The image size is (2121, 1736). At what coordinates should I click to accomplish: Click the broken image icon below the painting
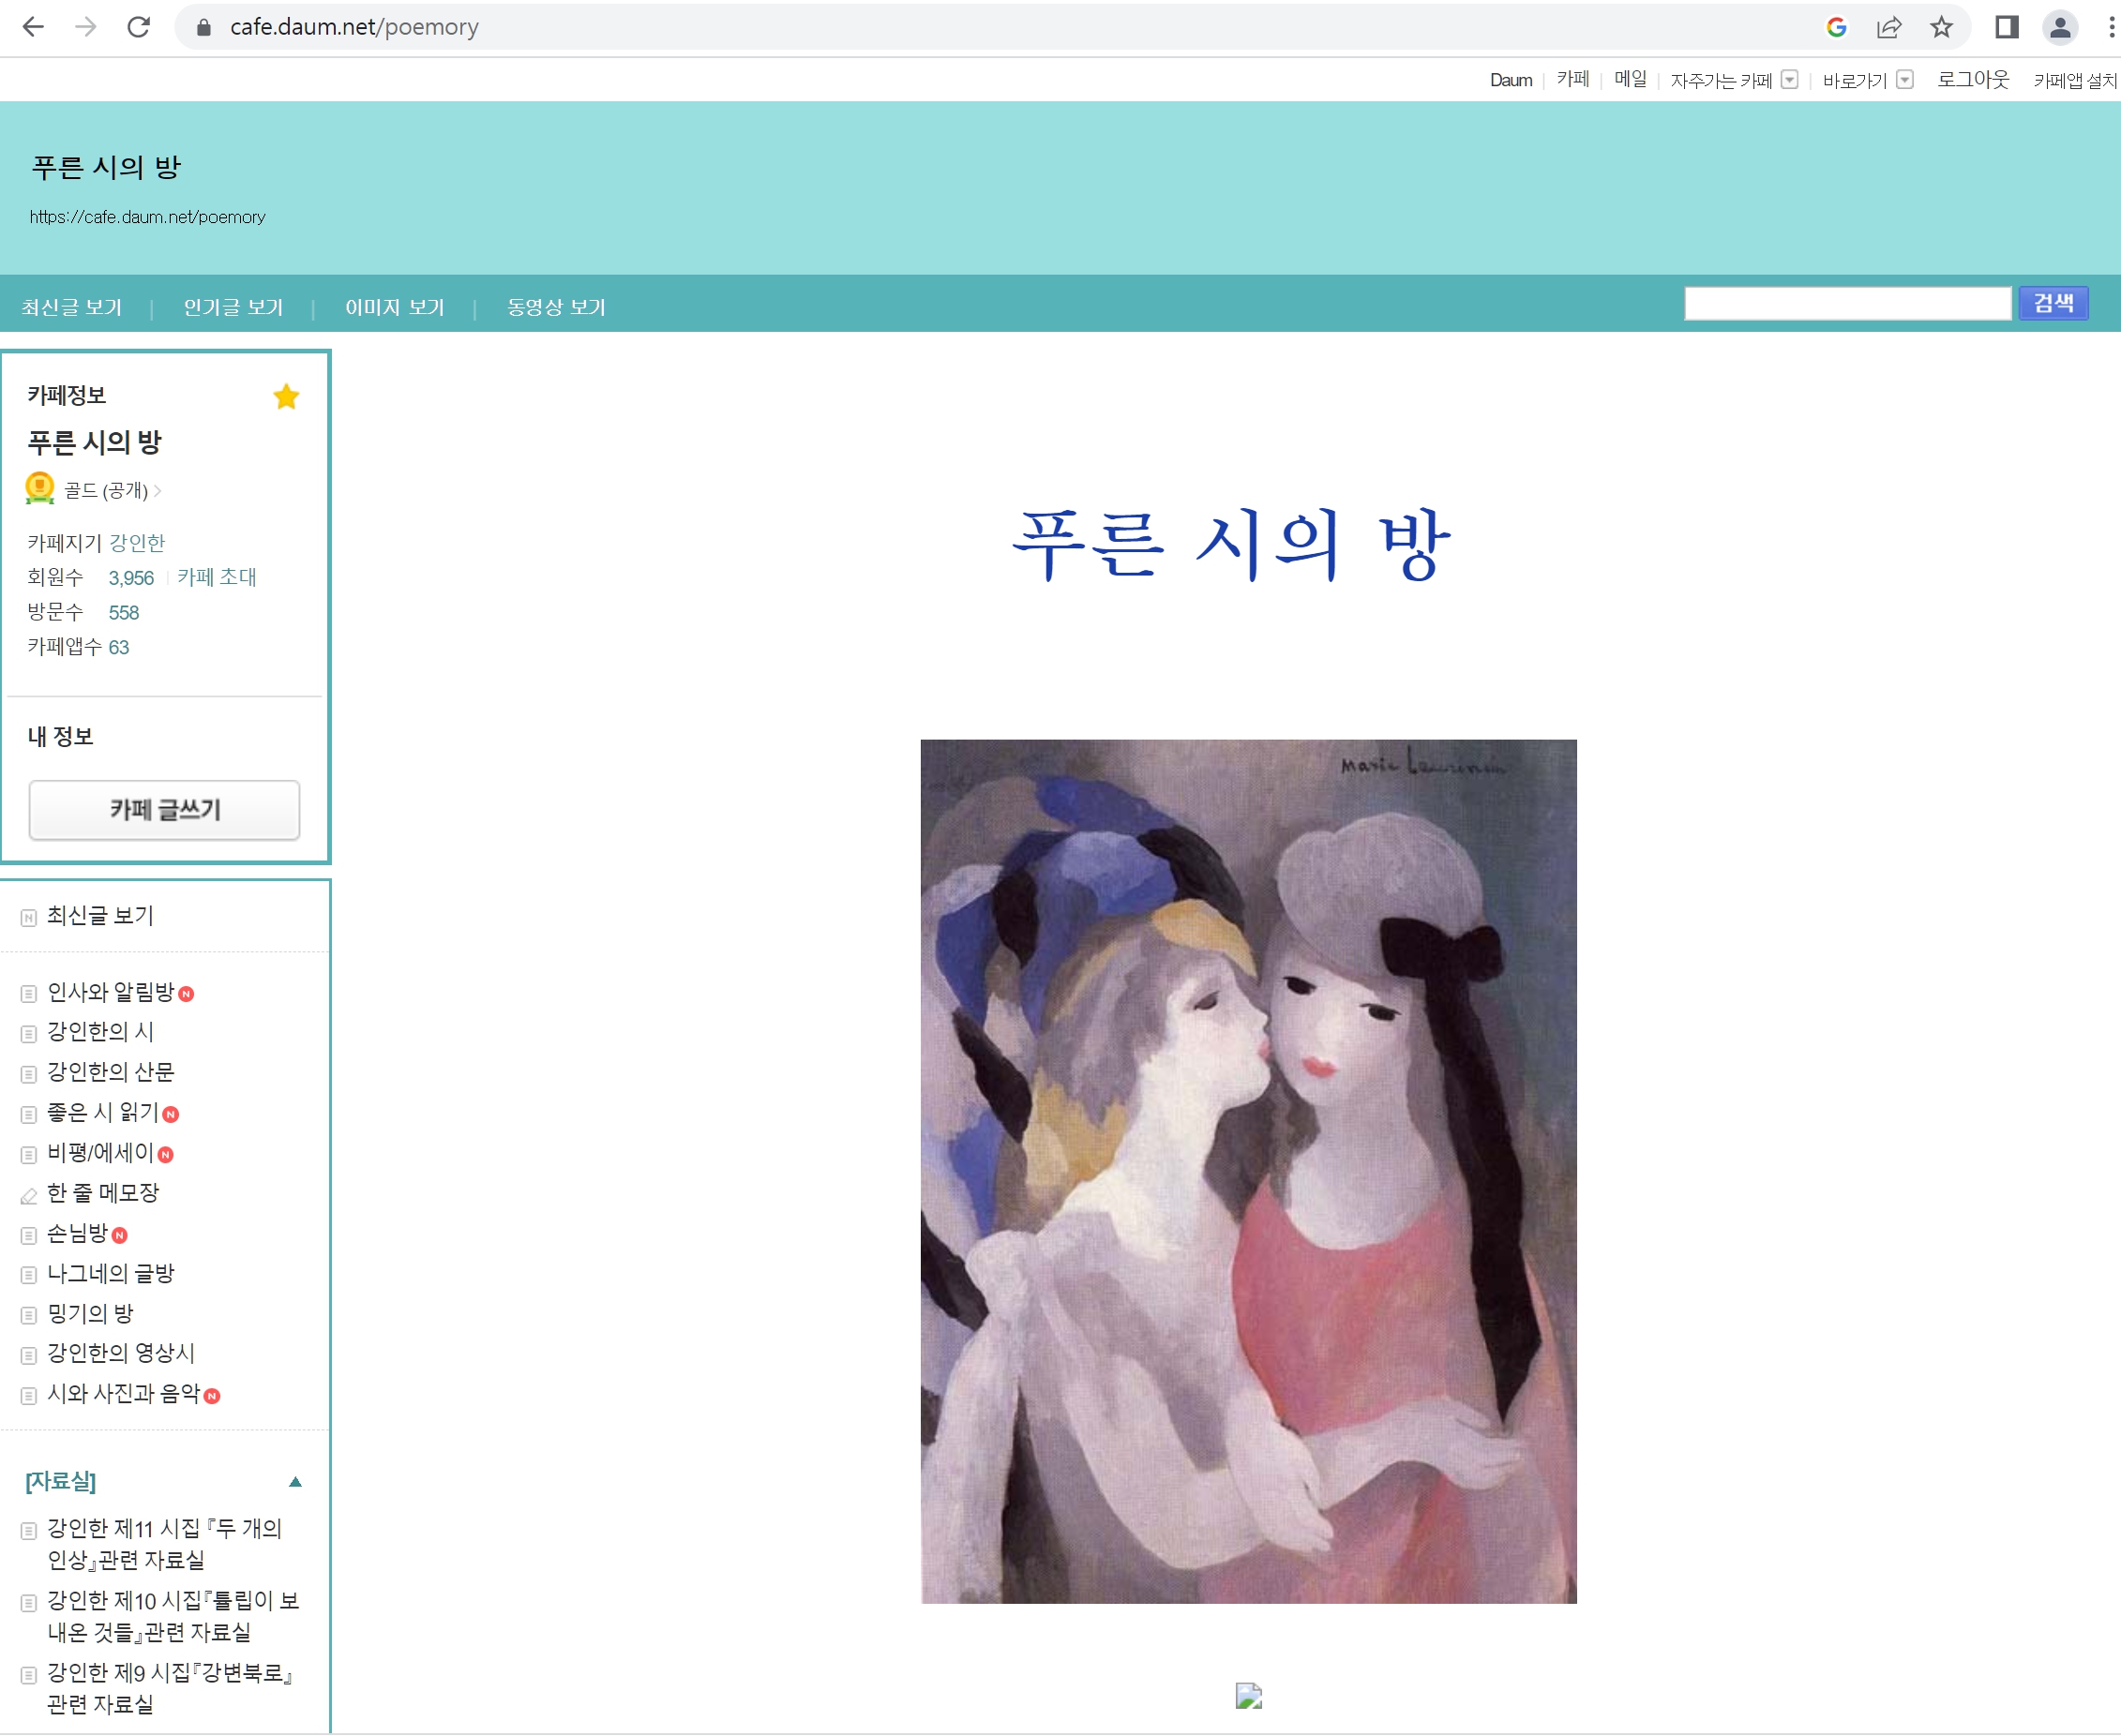1249,1696
